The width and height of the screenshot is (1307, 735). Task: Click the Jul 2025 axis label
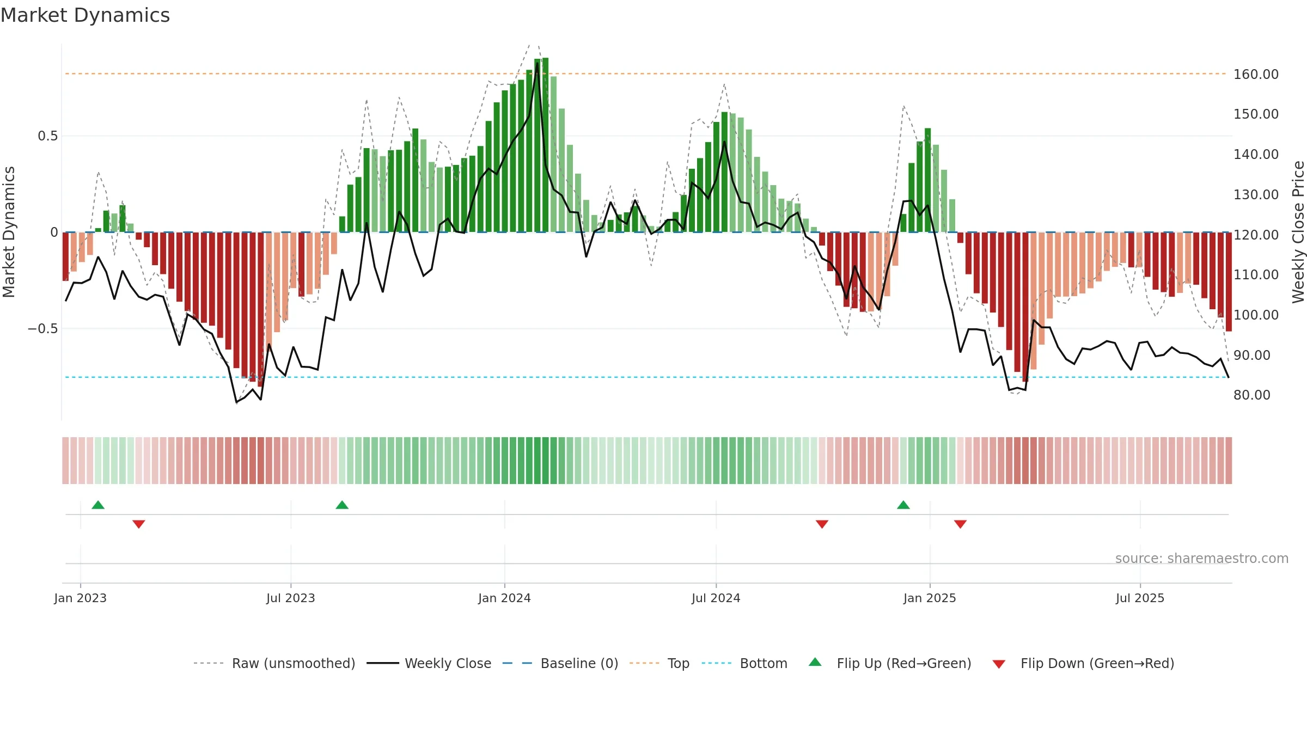tap(1140, 598)
